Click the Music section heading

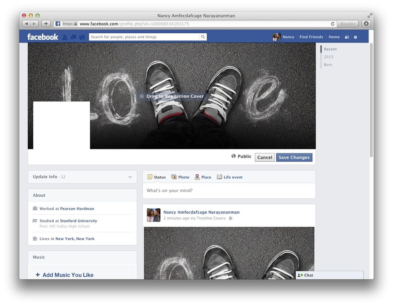[x=39, y=257]
